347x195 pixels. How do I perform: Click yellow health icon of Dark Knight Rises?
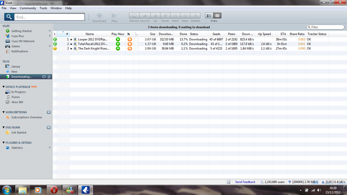tap(55, 49)
